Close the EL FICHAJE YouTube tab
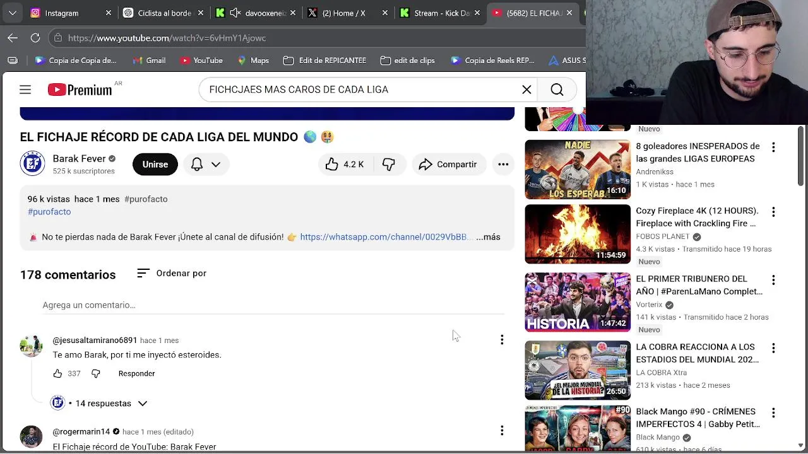 point(569,13)
